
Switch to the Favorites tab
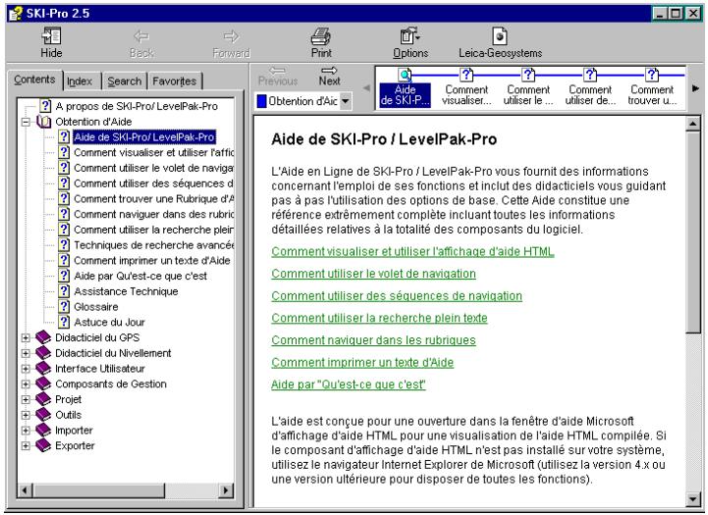pyautogui.click(x=174, y=81)
